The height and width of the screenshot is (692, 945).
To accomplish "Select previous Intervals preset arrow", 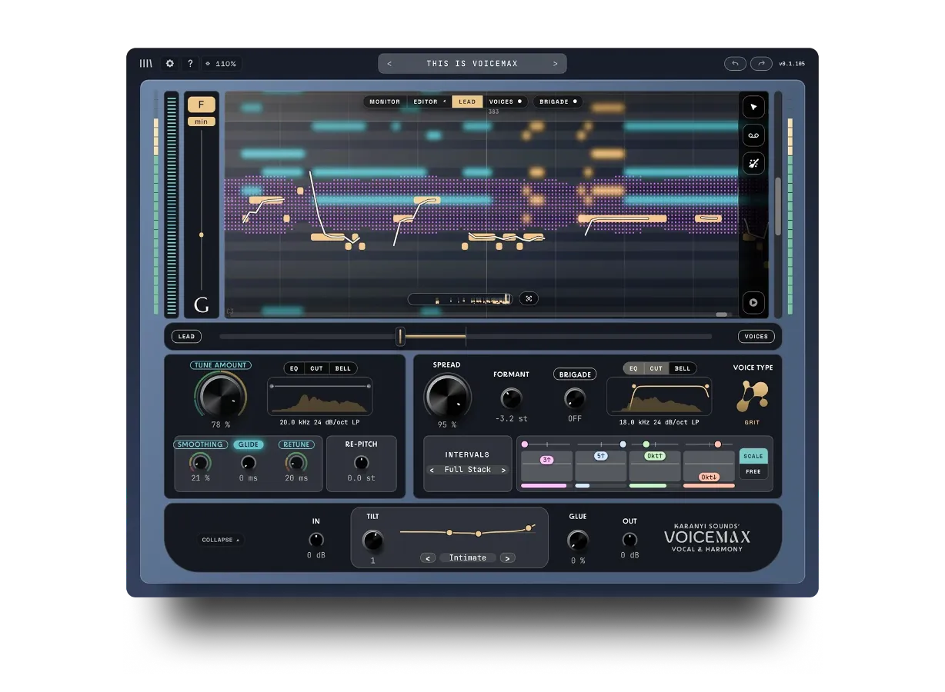I will coord(432,470).
